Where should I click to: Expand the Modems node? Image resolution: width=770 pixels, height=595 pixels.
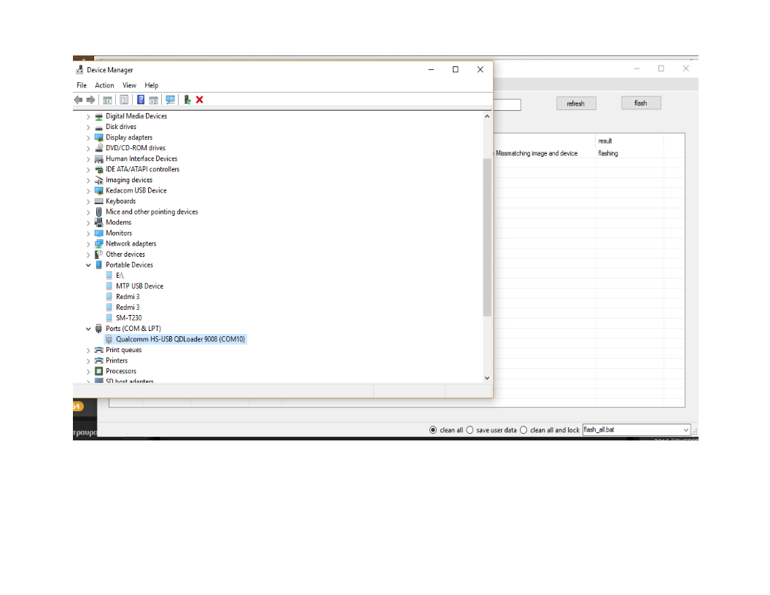[x=88, y=223]
